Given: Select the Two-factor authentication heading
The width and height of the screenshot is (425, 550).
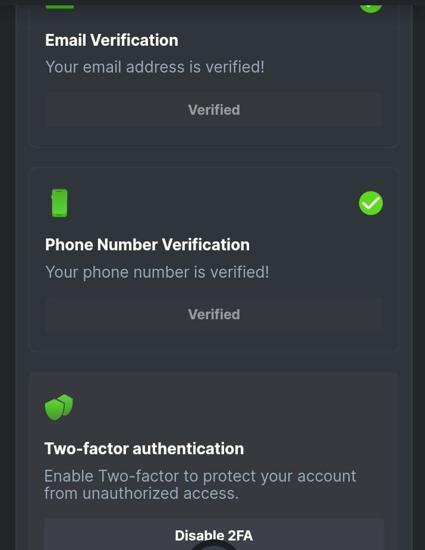Looking at the screenshot, I should click(144, 449).
